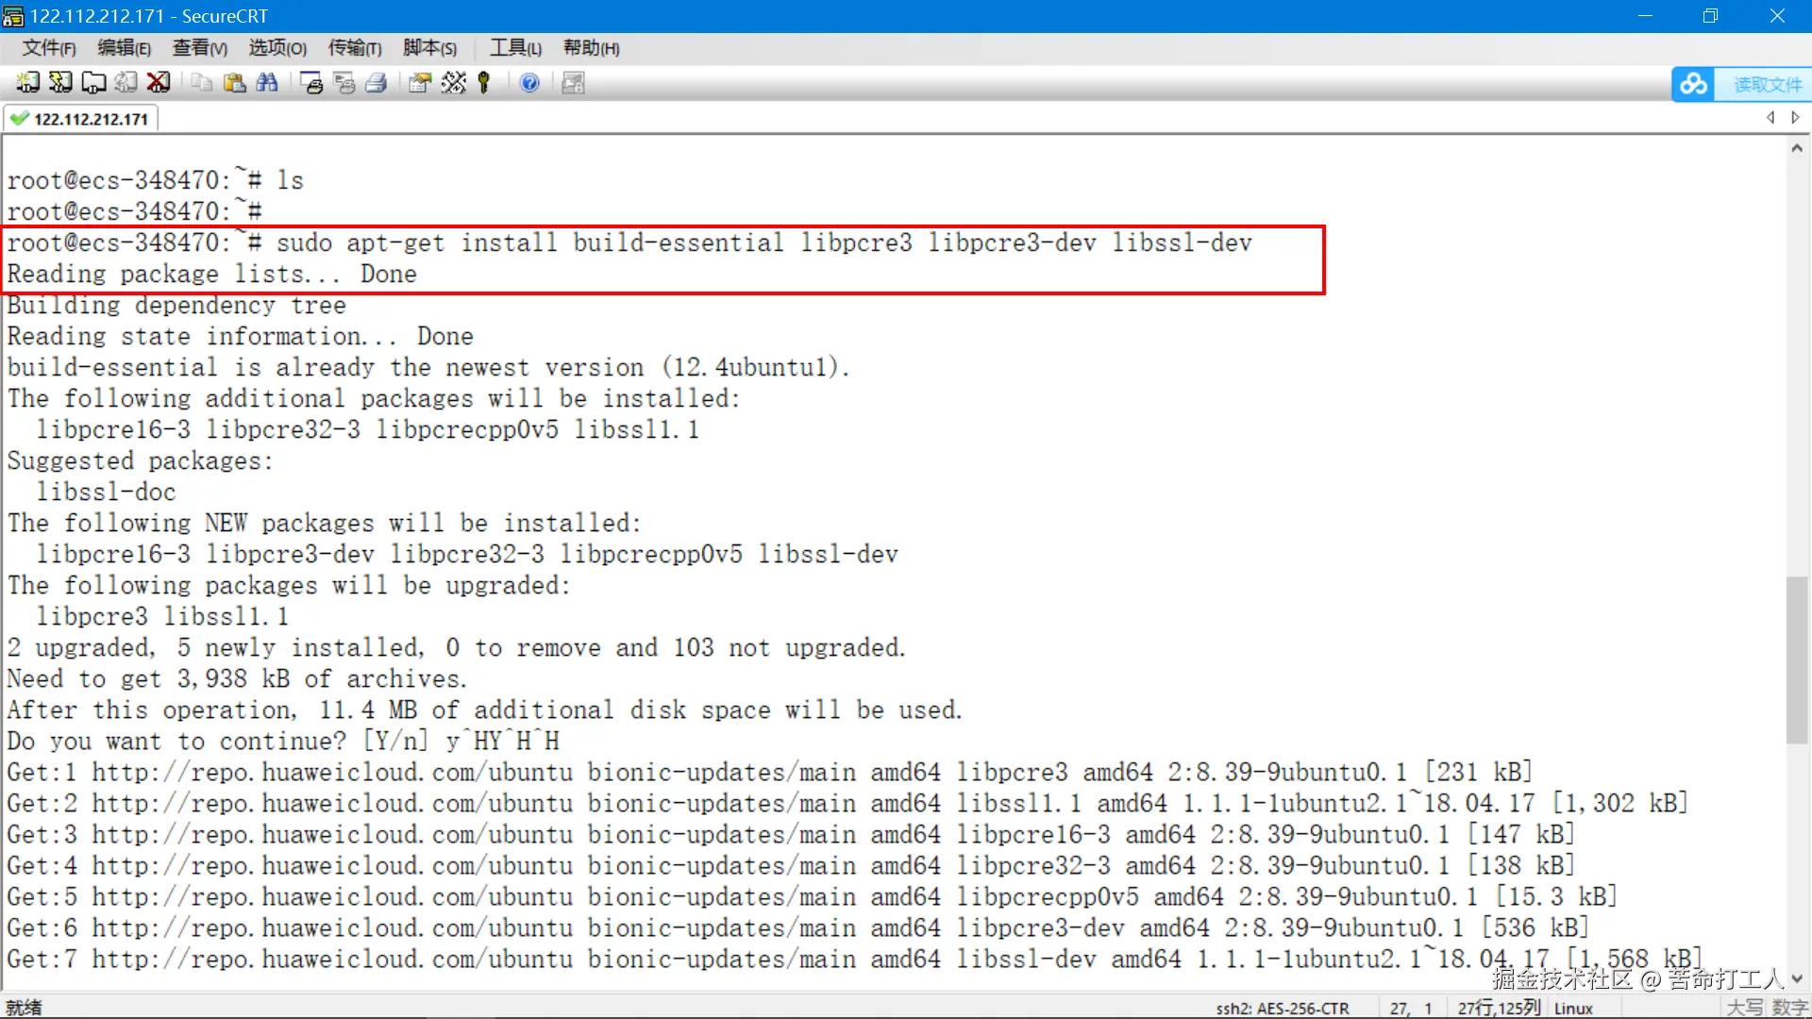
Task: Click the blue help question mark icon
Action: click(x=529, y=83)
